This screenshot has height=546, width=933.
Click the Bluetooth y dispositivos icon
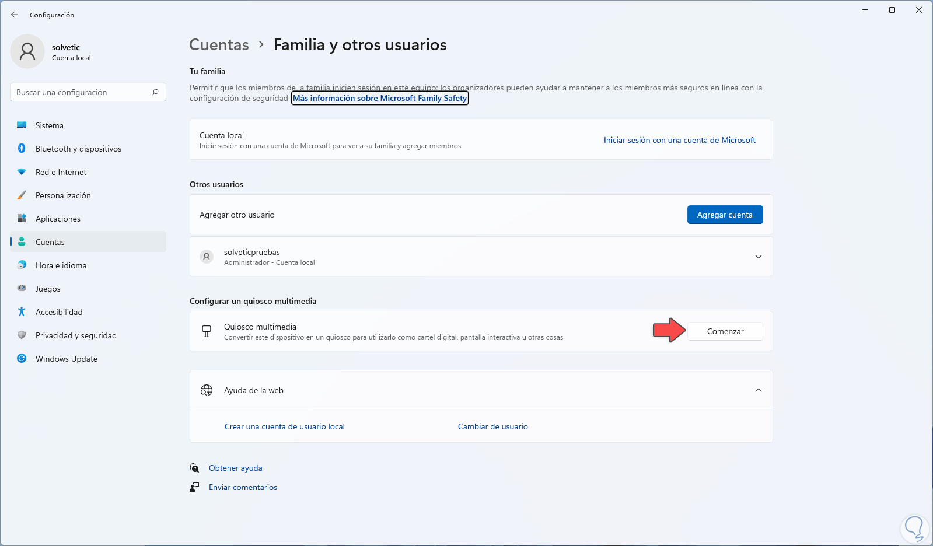22,149
